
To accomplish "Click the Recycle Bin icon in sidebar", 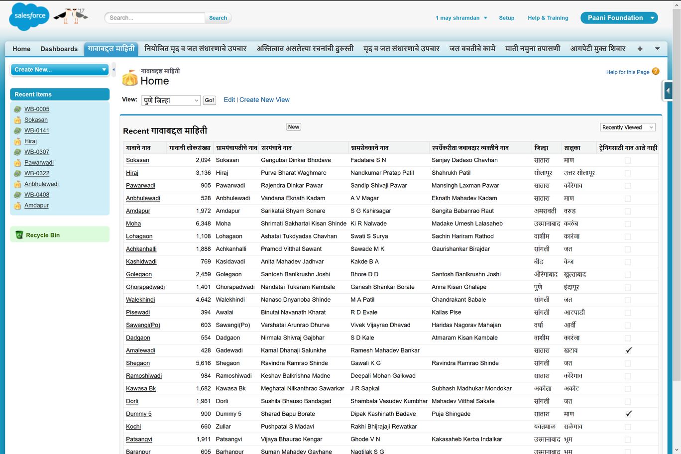I will point(19,235).
